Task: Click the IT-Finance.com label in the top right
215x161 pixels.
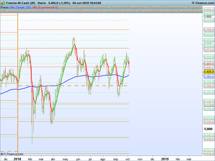Action: point(203,3)
